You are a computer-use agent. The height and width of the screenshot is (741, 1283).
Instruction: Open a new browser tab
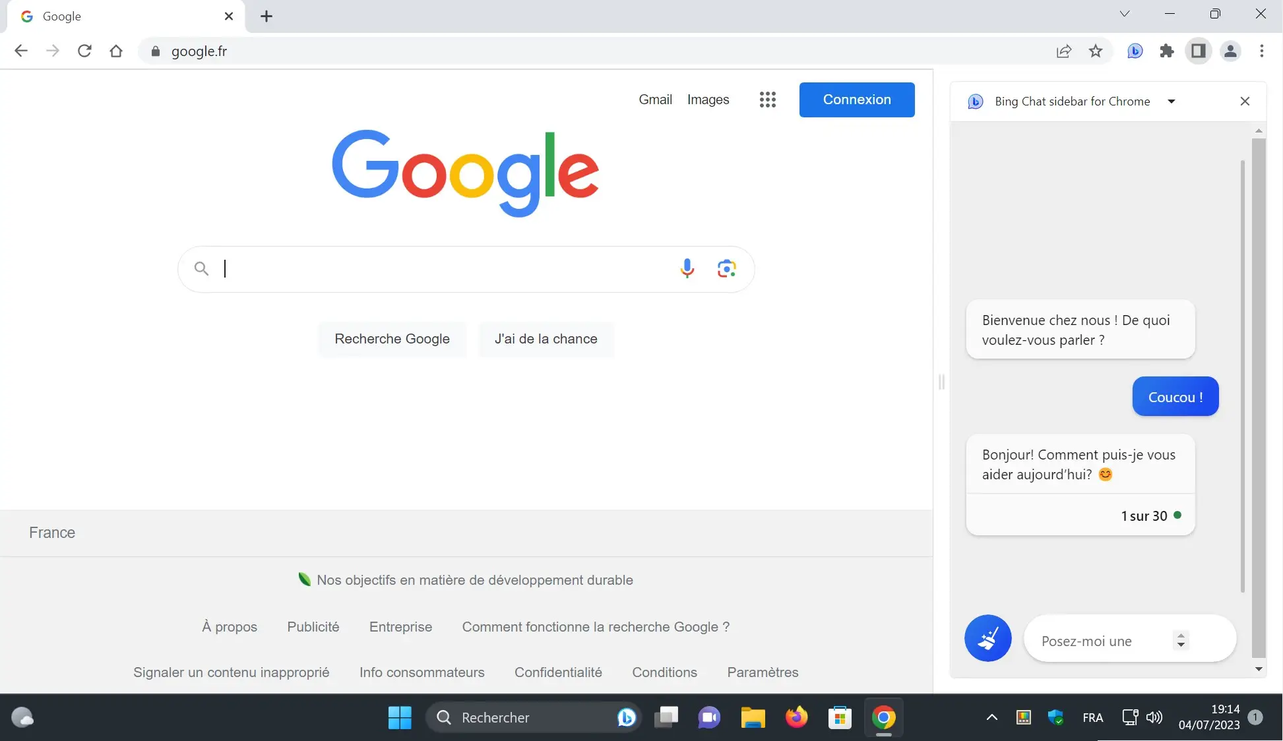click(x=266, y=16)
